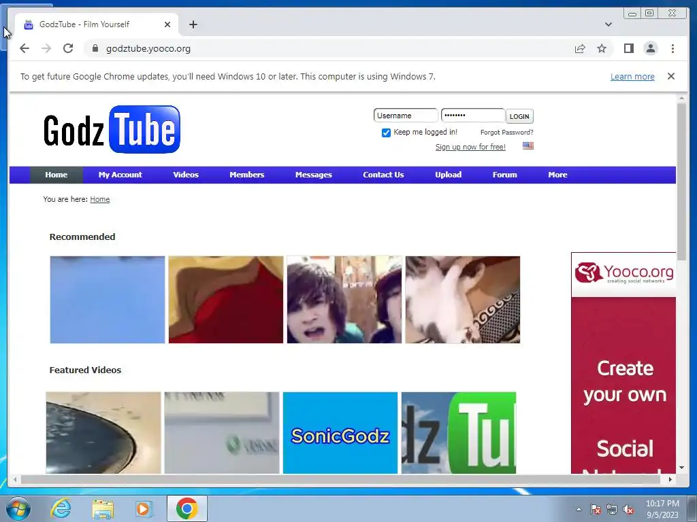Click the vertical scrollbar up arrow
Viewport: 697px width, 522px height.
681,98
